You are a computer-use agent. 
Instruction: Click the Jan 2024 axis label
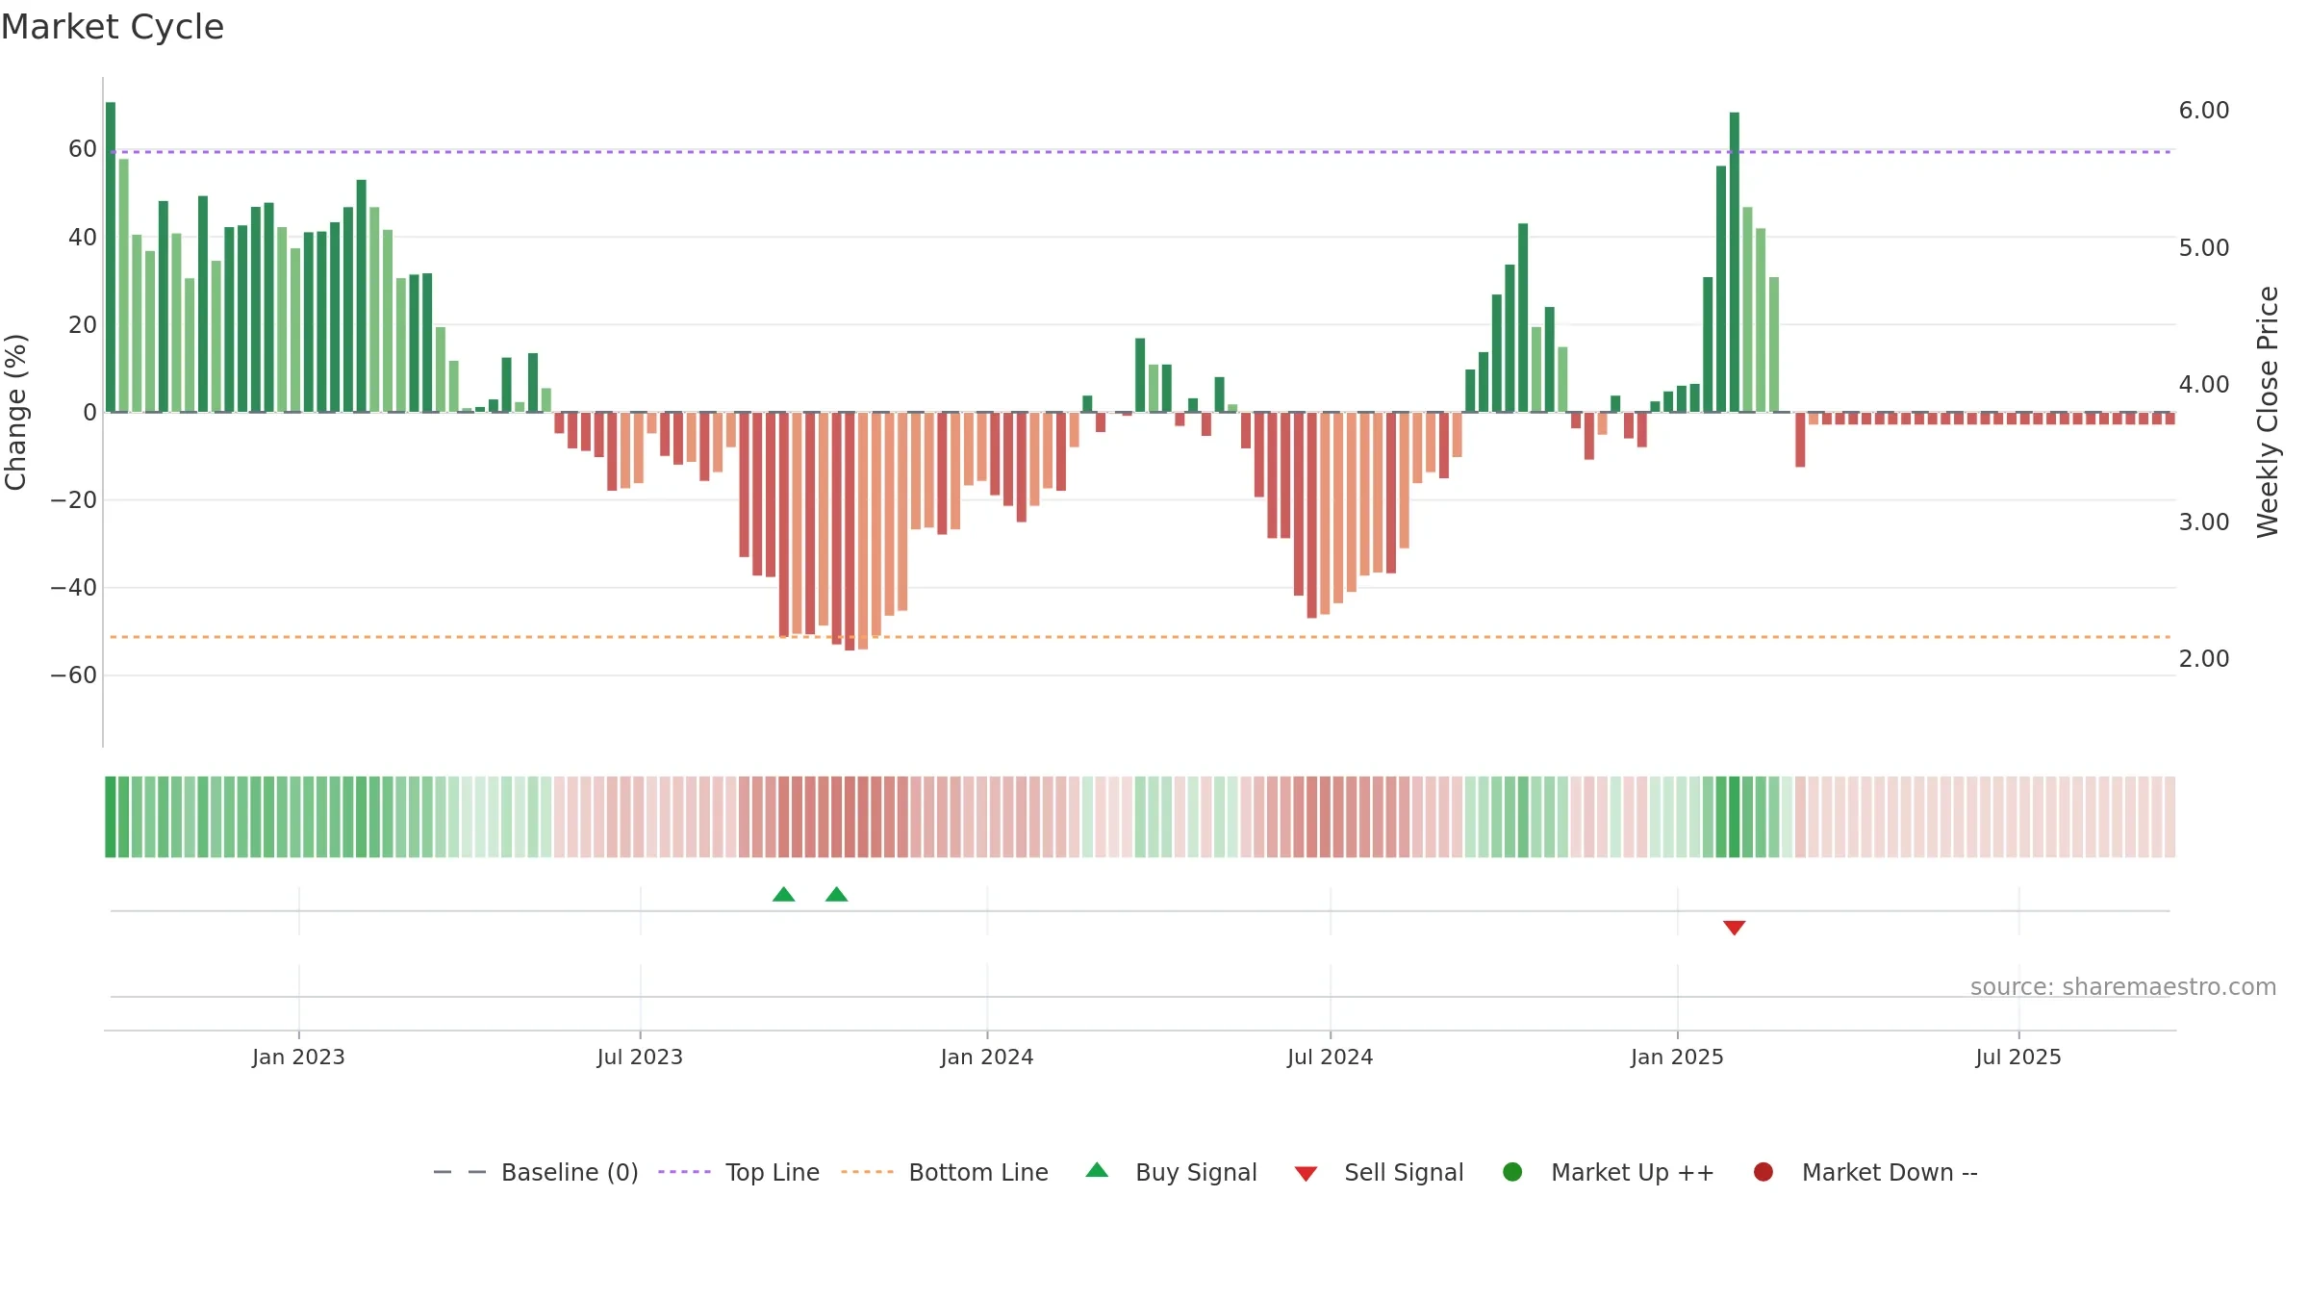(x=987, y=1057)
